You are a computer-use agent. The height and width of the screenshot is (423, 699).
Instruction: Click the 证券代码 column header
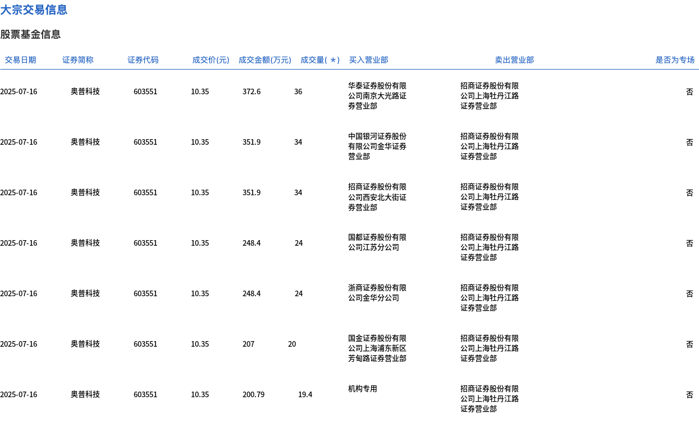click(143, 60)
